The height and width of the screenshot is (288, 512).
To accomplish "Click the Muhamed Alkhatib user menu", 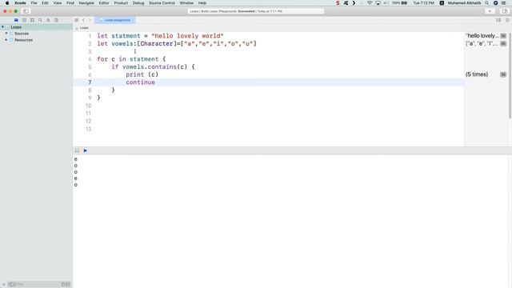I will tap(464, 3).
